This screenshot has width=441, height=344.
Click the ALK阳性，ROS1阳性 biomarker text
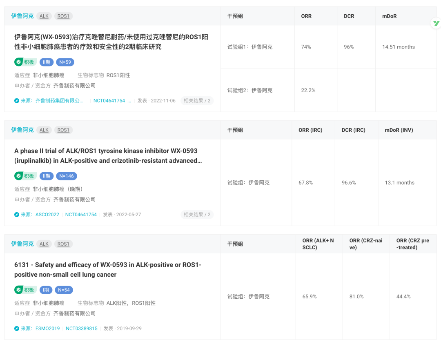pos(131,303)
